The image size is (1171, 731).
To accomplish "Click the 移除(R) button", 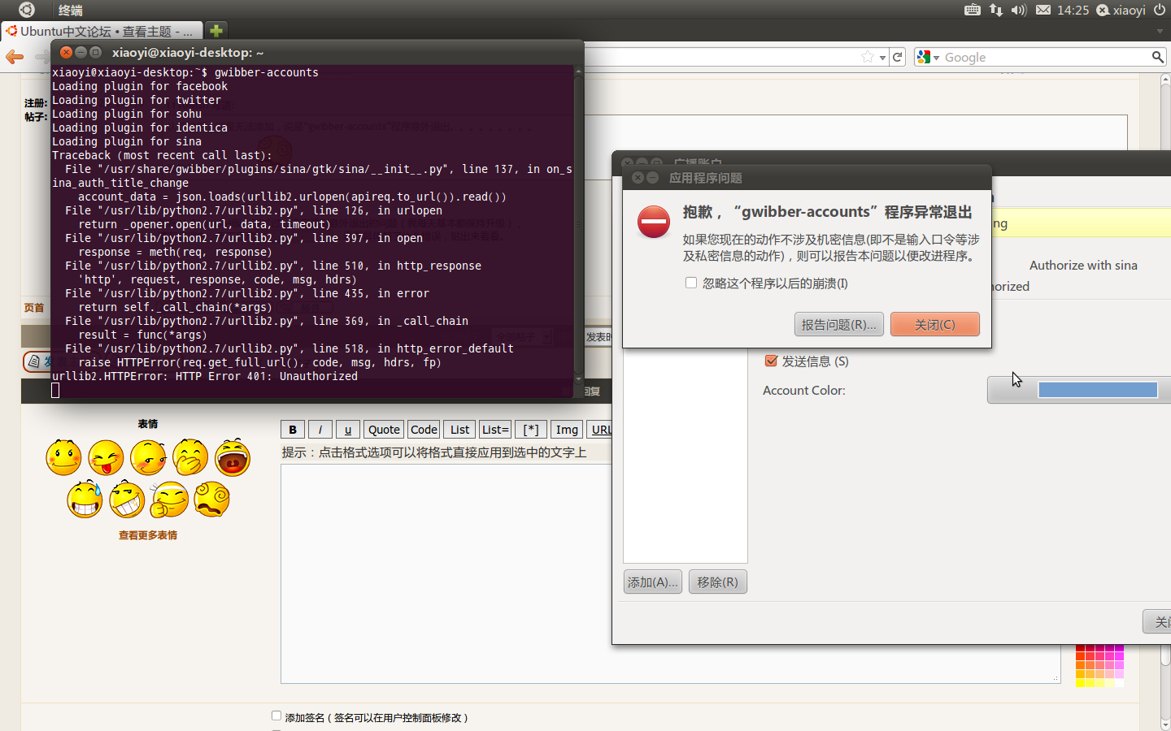I will 717,582.
